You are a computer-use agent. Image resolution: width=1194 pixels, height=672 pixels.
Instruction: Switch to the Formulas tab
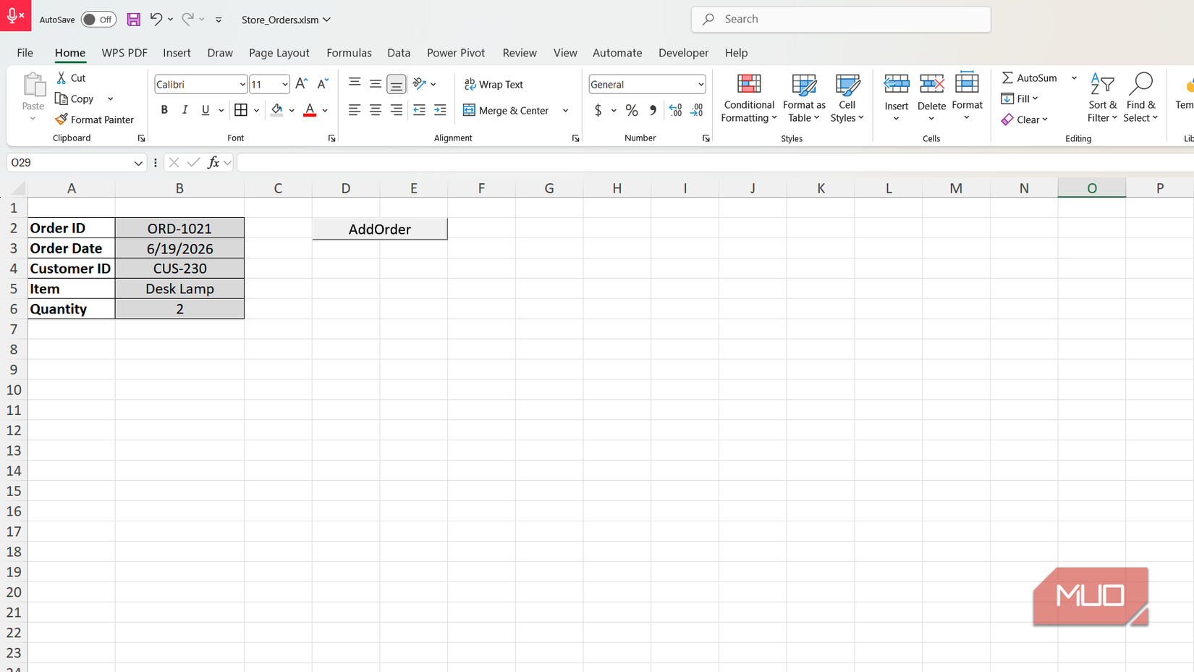[349, 53]
